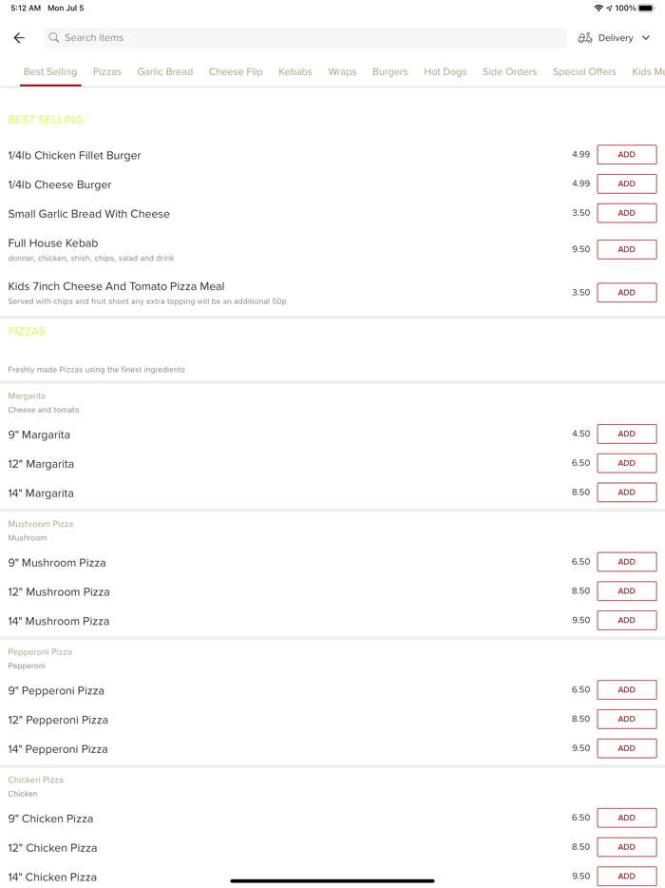The height and width of the screenshot is (888, 665).
Task: Click the search magnifier icon
Action: click(54, 38)
